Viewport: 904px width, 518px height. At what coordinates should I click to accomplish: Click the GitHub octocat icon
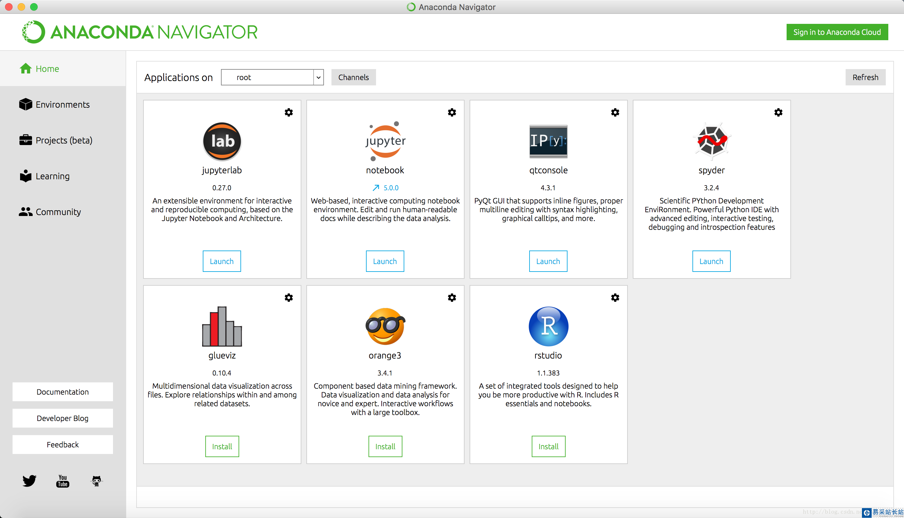click(96, 481)
